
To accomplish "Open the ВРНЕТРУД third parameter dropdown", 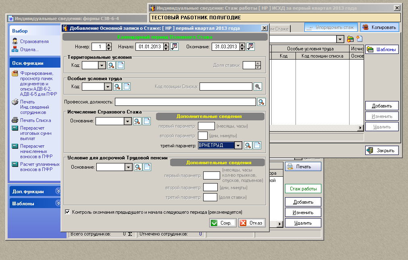I will [x=238, y=145].
